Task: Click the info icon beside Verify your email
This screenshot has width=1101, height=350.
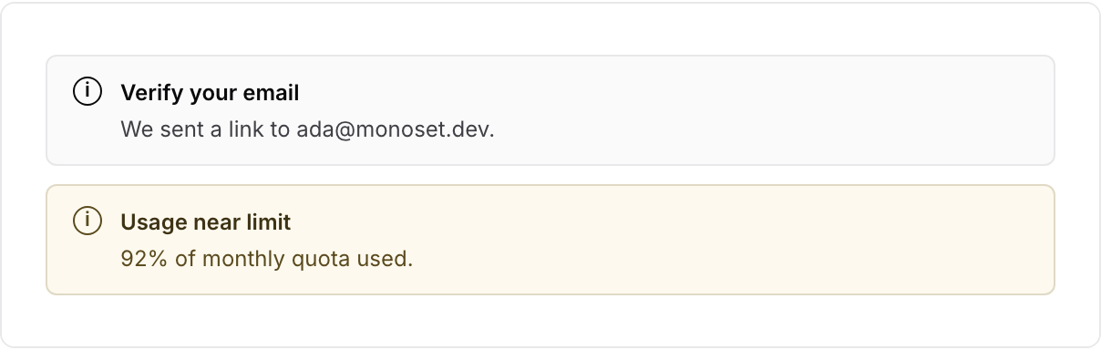Action: [x=87, y=92]
